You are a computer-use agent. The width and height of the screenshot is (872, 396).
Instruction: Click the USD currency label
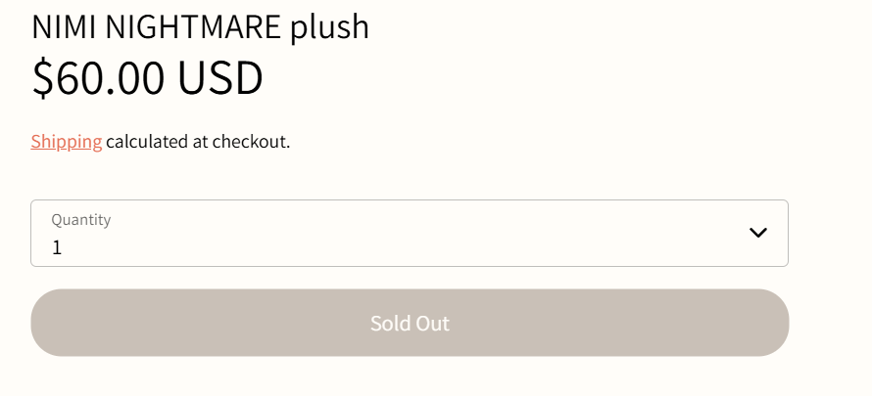click(219, 78)
